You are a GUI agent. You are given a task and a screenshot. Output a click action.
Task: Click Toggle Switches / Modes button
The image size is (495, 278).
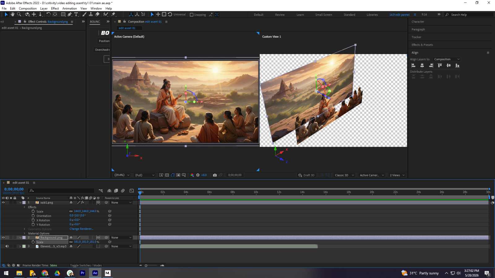[86, 265]
